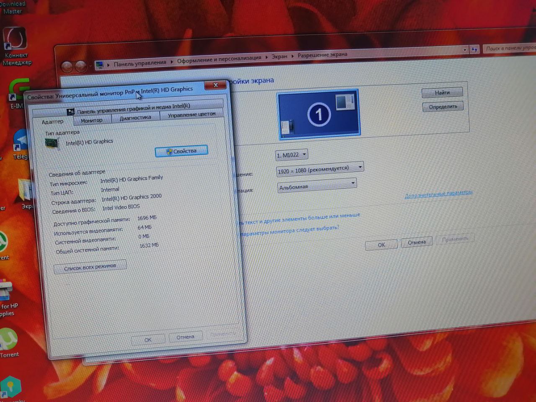This screenshot has width=536, height=402.
Task: Click Intel(R) HD Graphics Family chip value
Action: (x=131, y=179)
